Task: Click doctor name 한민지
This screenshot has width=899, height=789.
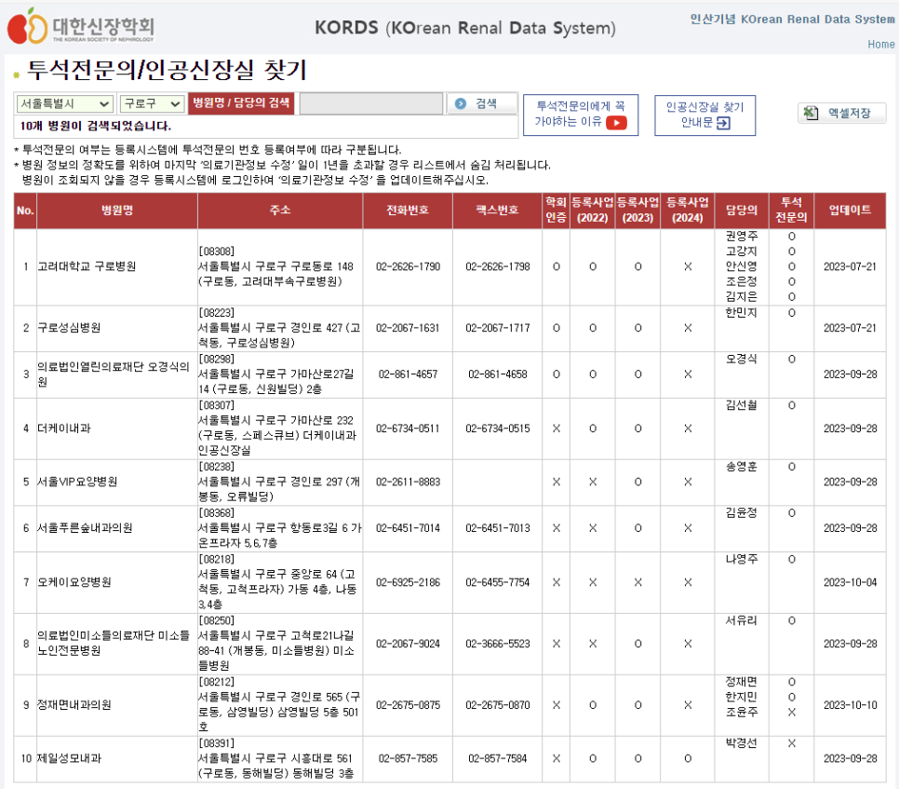Action: (x=742, y=313)
